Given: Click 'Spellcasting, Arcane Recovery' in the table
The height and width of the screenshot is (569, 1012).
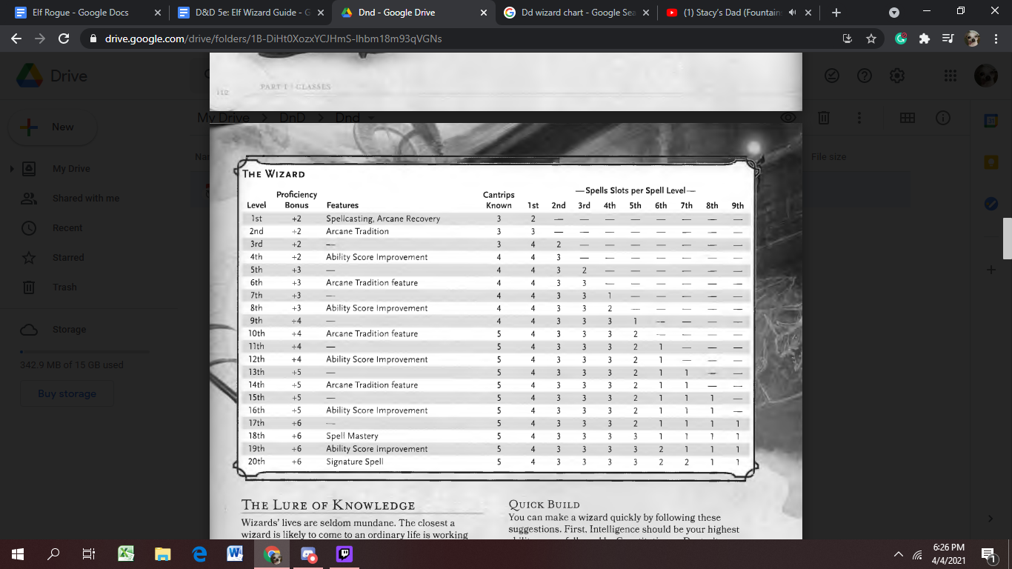Looking at the screenshot, I should (383, 219).
